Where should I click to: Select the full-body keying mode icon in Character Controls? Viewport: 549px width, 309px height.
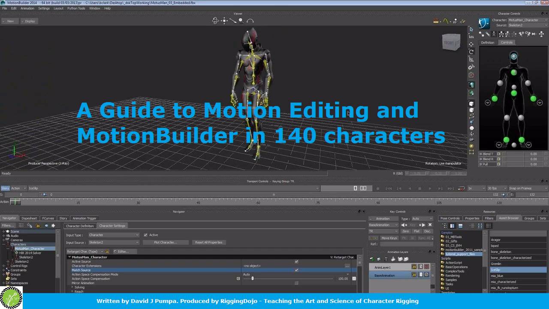click(494, 34)
